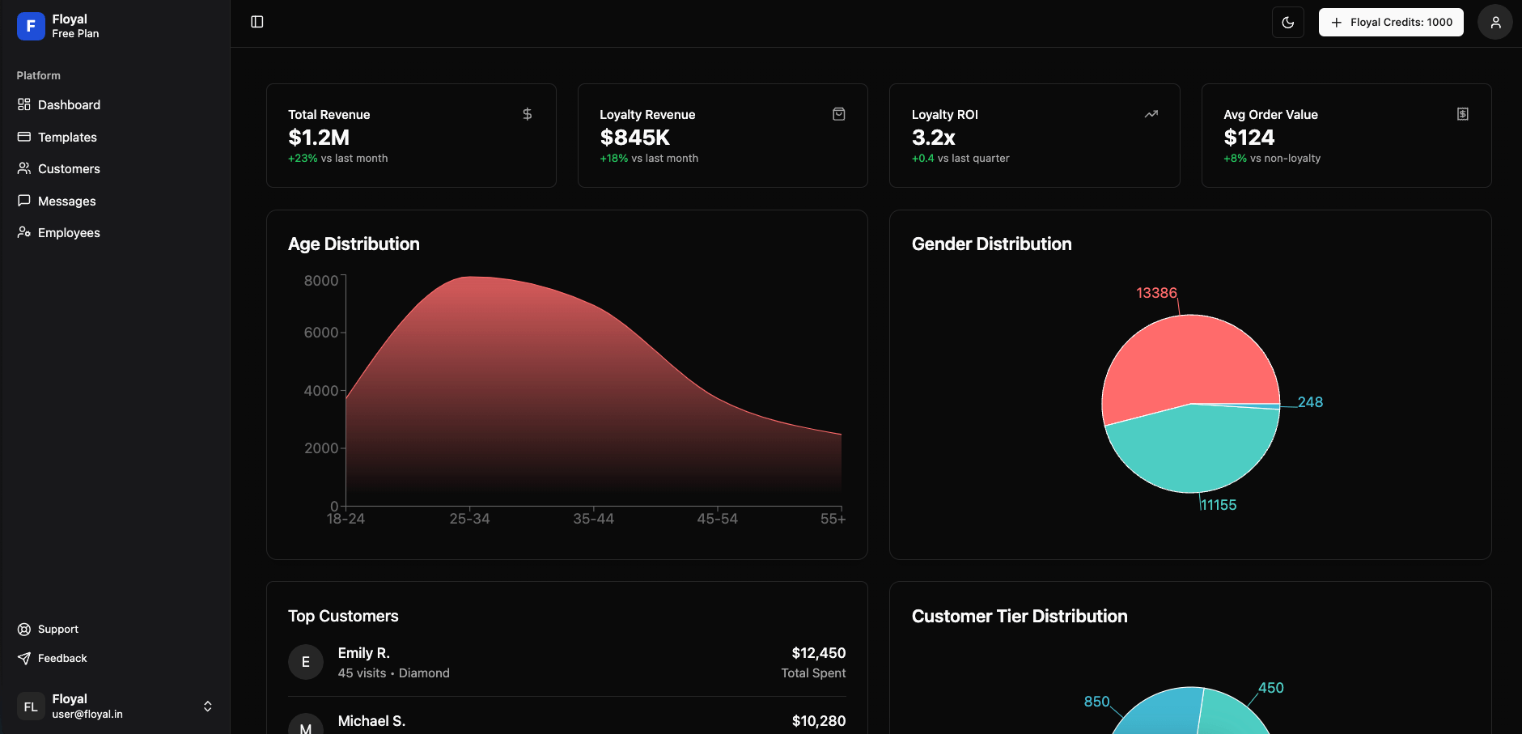Toggle the user profile menu via avatar icon
The image size is (1522, 734).
coord(1494,22)
